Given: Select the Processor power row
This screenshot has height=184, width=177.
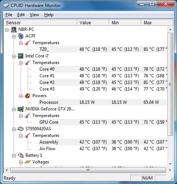Looking at the screenshot, I should coord(103,102).
